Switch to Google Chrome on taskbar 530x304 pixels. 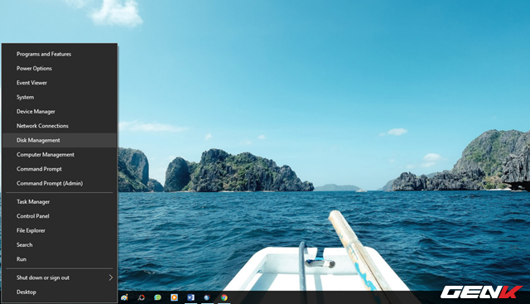coord(224,297)
